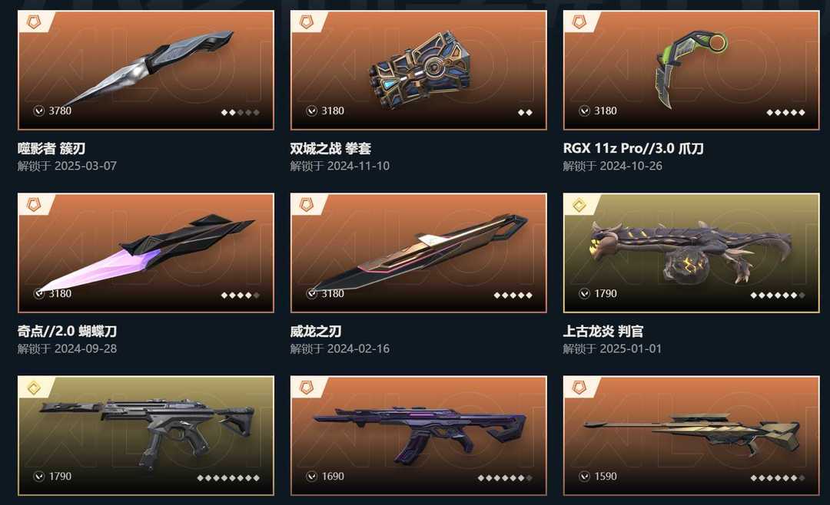Click the five level dots on RGX card

point(786,112)
